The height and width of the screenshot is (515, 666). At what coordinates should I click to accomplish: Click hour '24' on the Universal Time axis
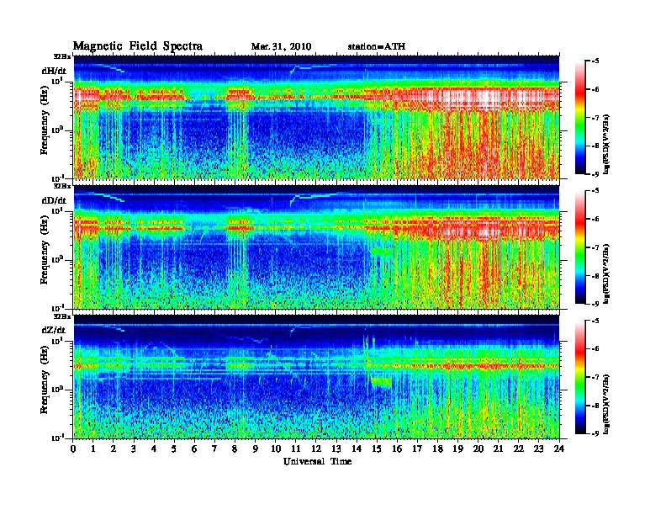click(x=559, y=449)
